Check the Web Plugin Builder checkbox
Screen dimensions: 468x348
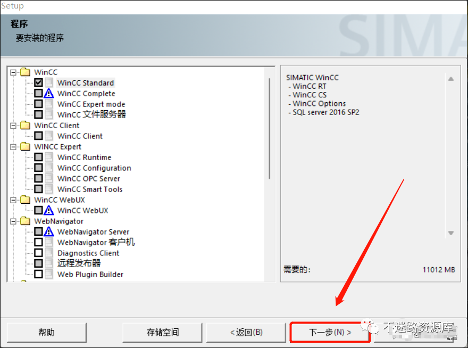click(x=38, y=274)
